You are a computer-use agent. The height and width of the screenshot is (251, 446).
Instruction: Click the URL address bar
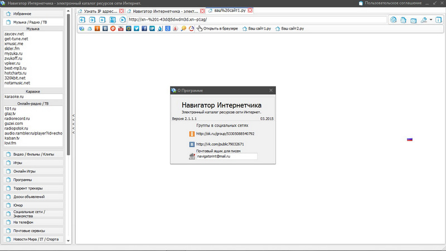(257, 20)
